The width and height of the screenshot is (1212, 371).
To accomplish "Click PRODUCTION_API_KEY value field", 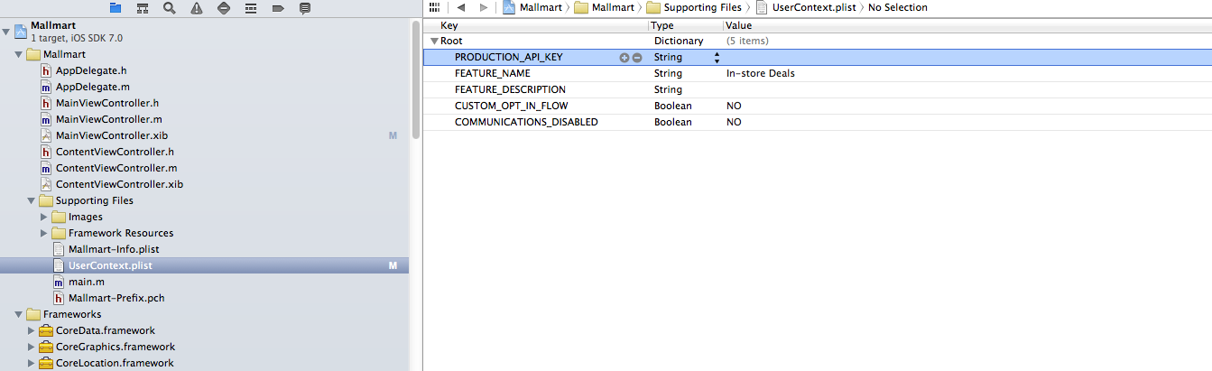I will point(967,57).
